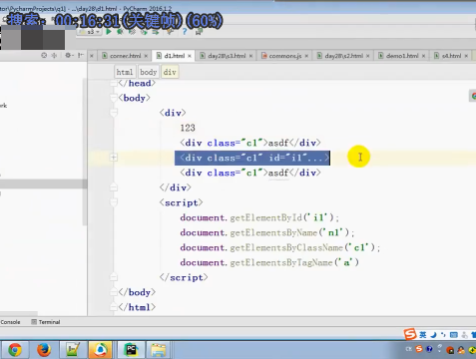Toggle Sogou 英 language mode

pos(423,335)
